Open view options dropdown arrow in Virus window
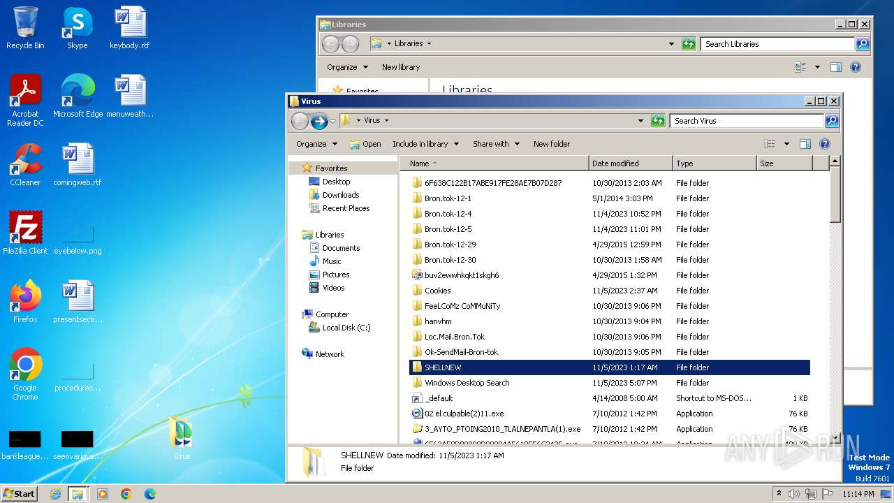 pyautogui.click(x=786, y=144)
